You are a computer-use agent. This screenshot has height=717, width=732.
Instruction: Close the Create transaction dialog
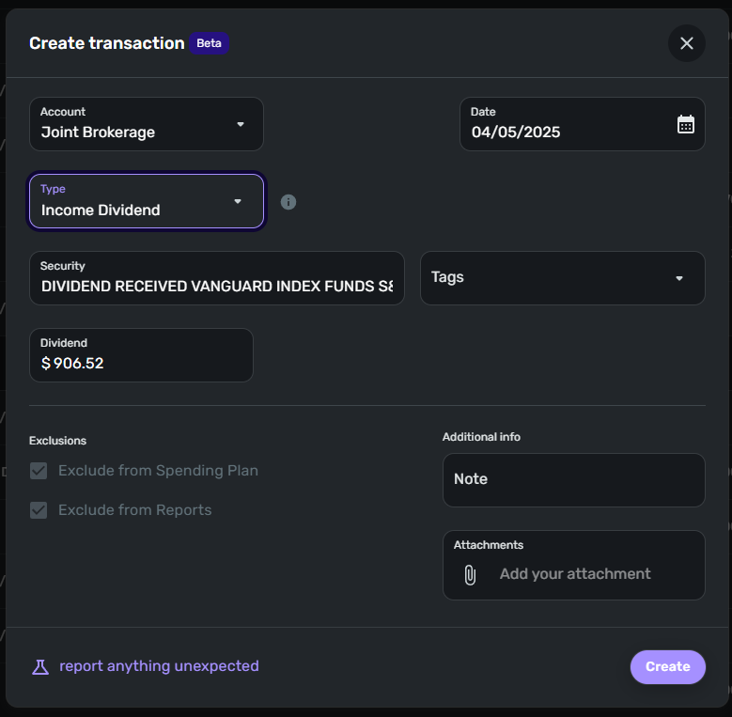[x=687, y=43]
